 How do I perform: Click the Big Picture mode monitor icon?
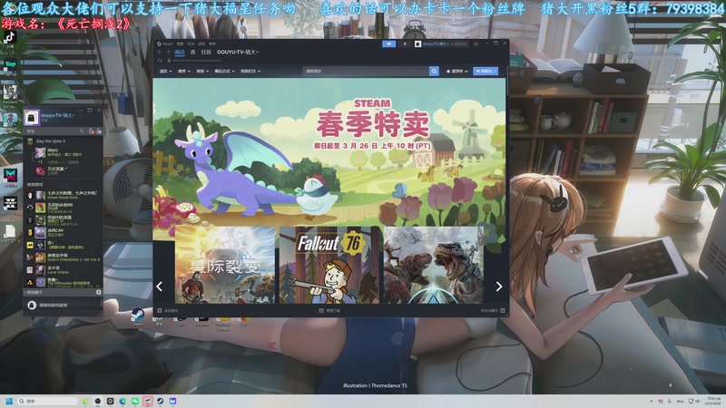476,44
